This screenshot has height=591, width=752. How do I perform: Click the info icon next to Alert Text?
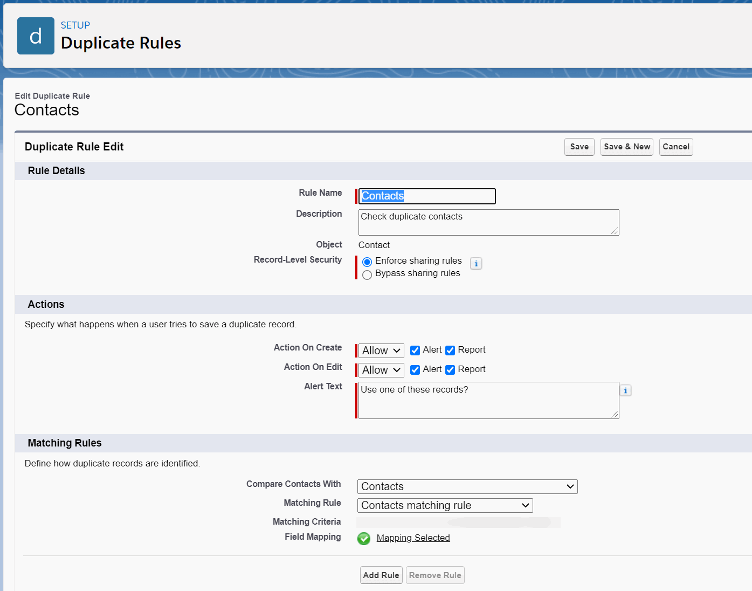click(625, 390)
